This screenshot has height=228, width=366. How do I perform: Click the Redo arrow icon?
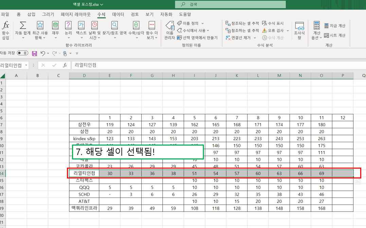(x=54, y=53)
